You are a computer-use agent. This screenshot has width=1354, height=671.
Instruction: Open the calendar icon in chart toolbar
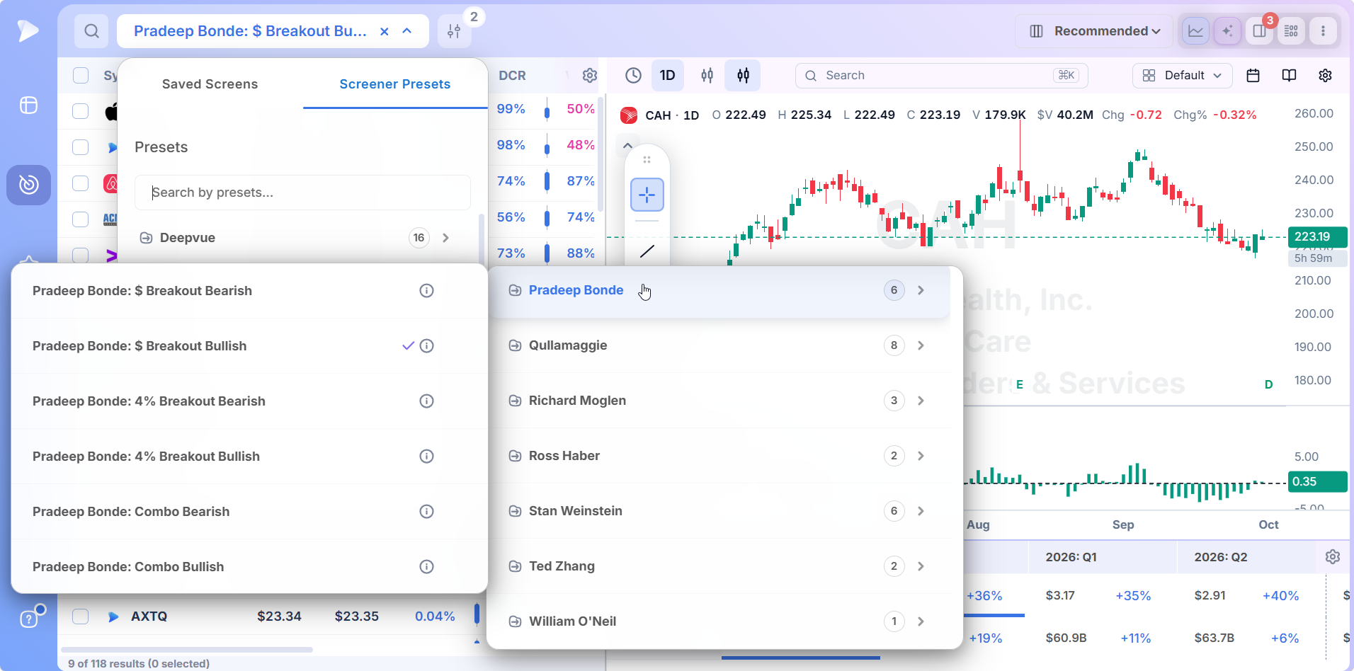click(1253, 76)
